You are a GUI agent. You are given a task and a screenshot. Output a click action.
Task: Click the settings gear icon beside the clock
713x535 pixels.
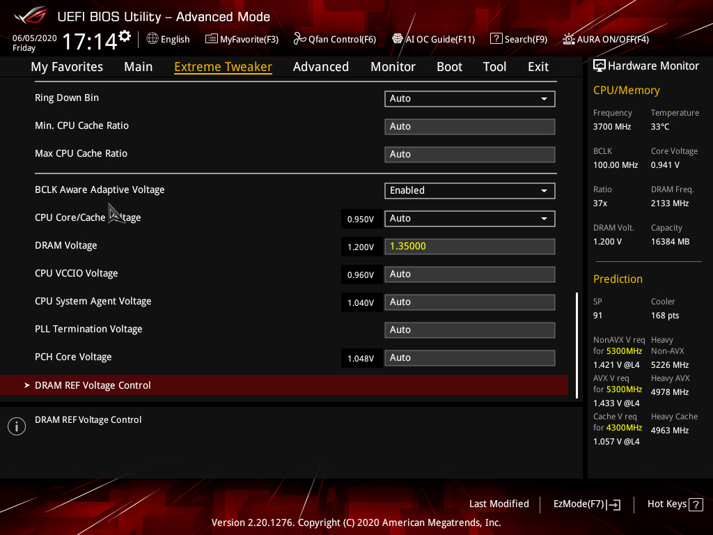[x=125, y=36]
